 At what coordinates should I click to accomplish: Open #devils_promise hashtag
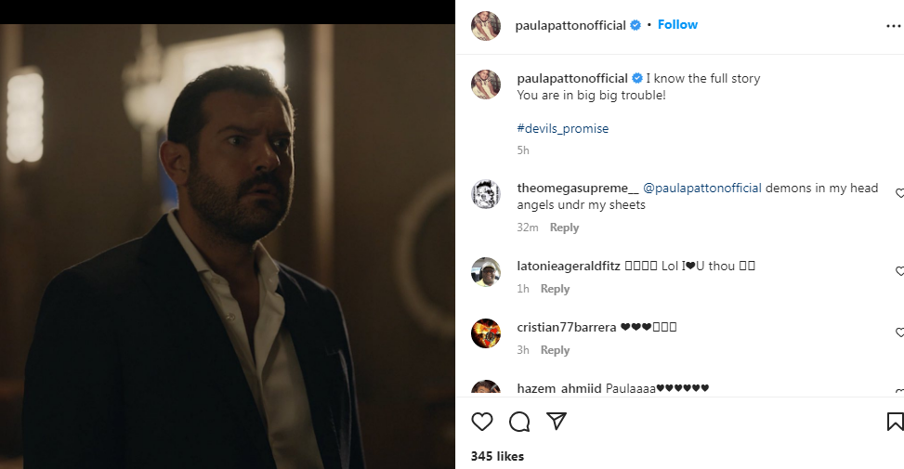tap(563, 128)
